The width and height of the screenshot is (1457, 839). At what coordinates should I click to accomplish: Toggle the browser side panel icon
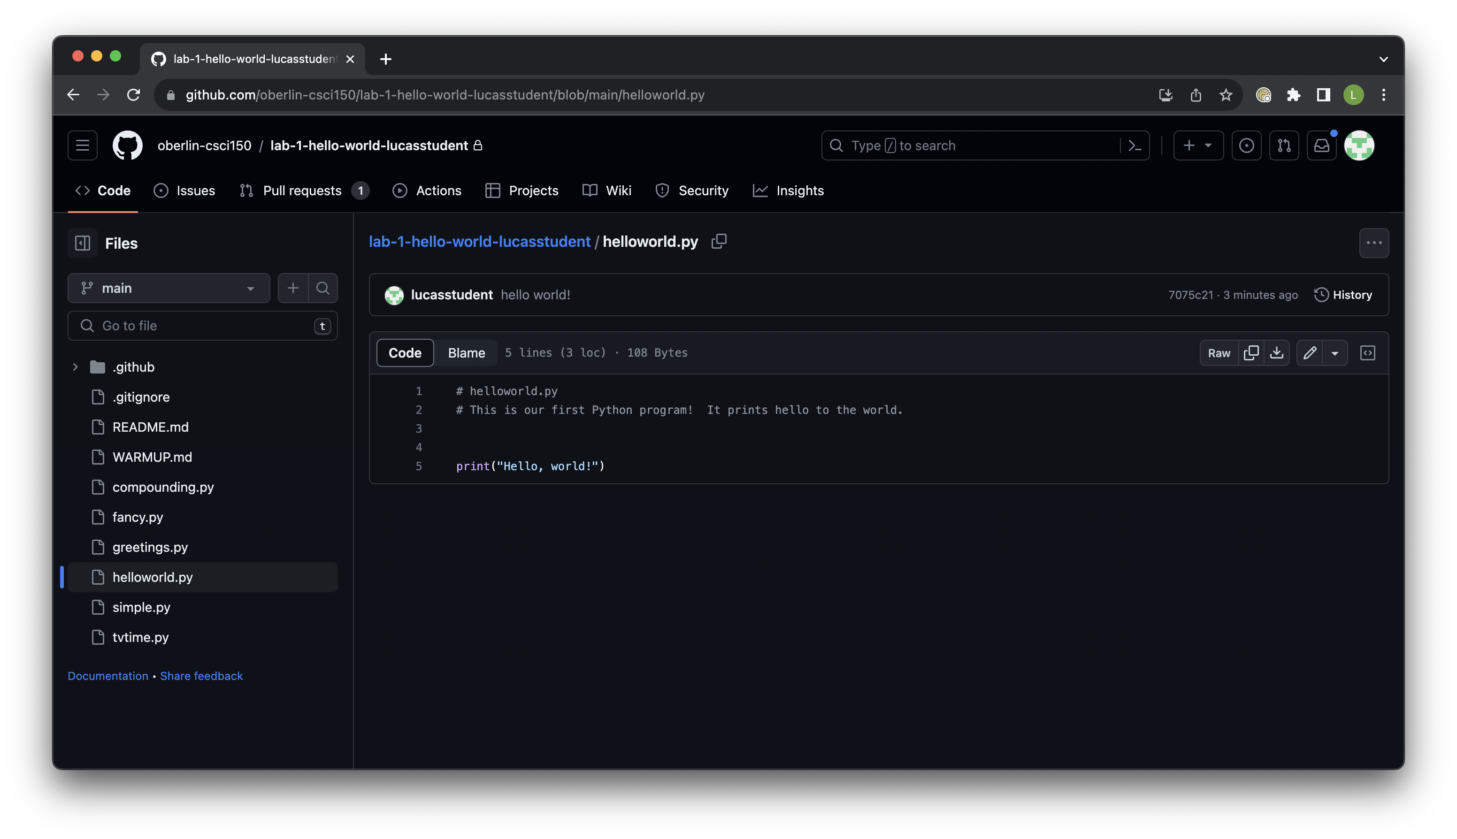coord(1323,95)
